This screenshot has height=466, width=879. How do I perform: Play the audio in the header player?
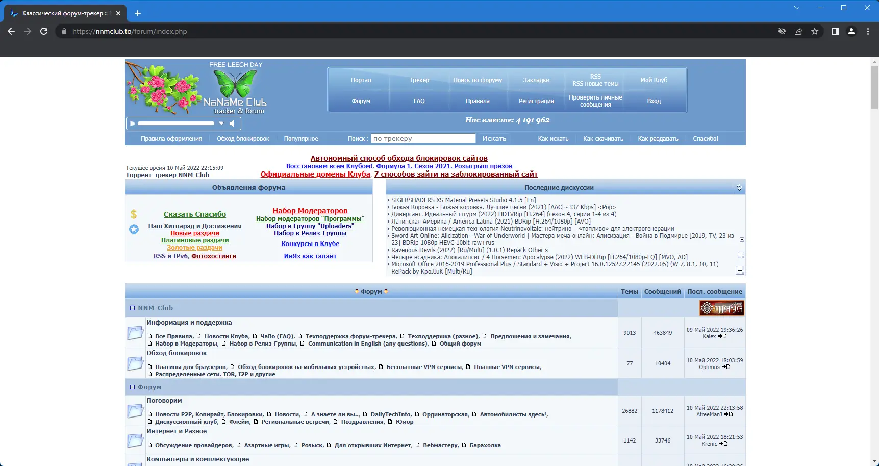coord(133,124)
